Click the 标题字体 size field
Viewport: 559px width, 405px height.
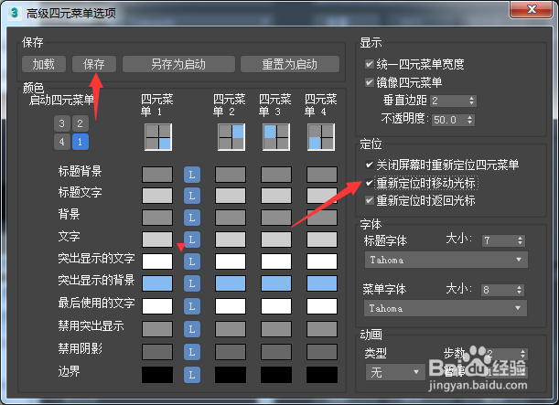pyautogui.click(x=499, y=240)
